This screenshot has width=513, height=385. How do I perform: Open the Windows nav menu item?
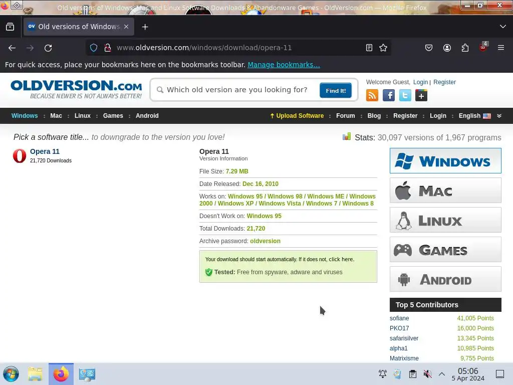(25, 116)
